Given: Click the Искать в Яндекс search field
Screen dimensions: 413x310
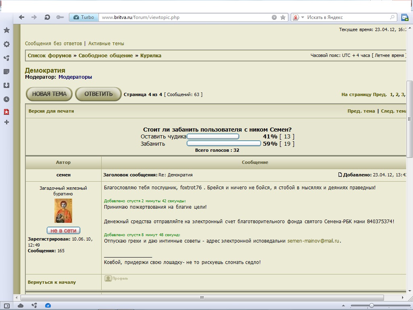Looking at the screenshot, I should pos(347,17).
